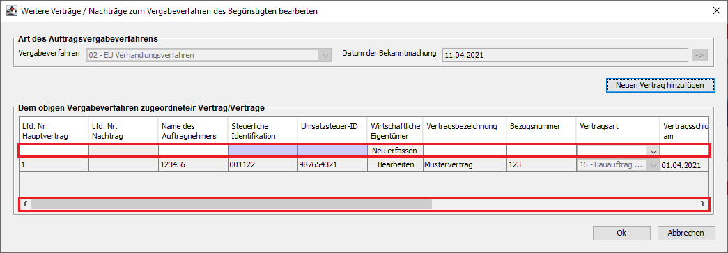Click empty Bezugsnummer input cell
Viewport: 728px width, 253px height.
(541, 151)
